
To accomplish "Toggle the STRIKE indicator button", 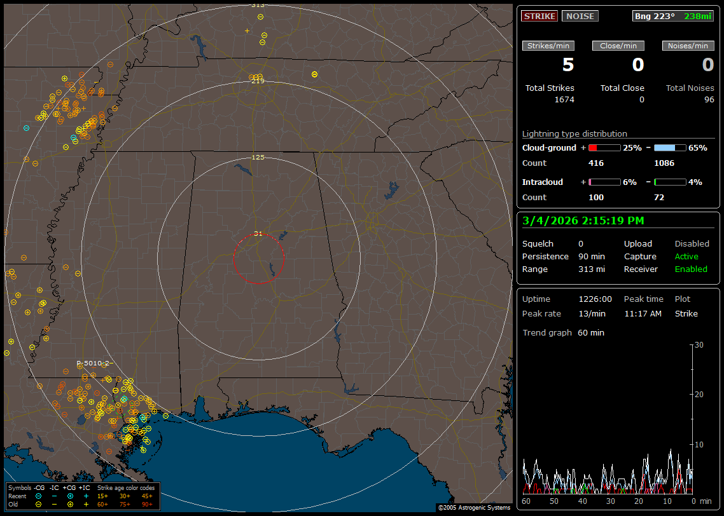I will 540,16.
